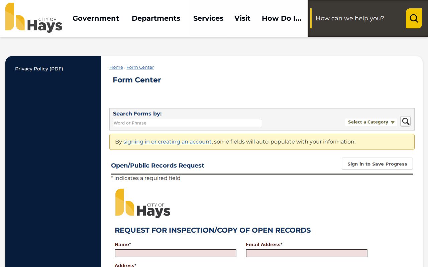
Task: Click the Request for Inspection/Copy heading
Action: pos(213,230)
